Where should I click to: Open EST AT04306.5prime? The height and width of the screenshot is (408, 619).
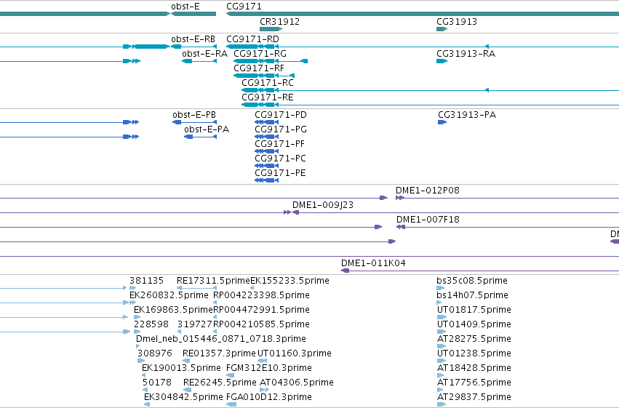click(297, 383)
